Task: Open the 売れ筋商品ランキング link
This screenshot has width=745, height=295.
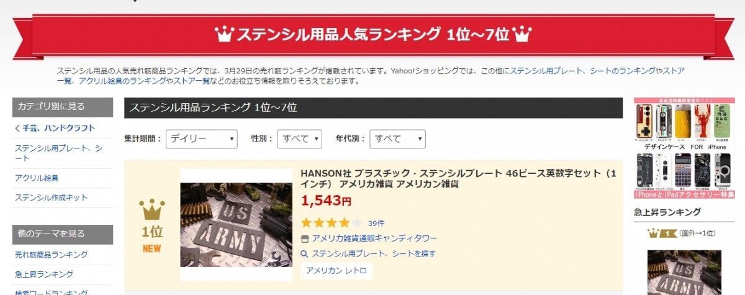Action: pos(51,255)
